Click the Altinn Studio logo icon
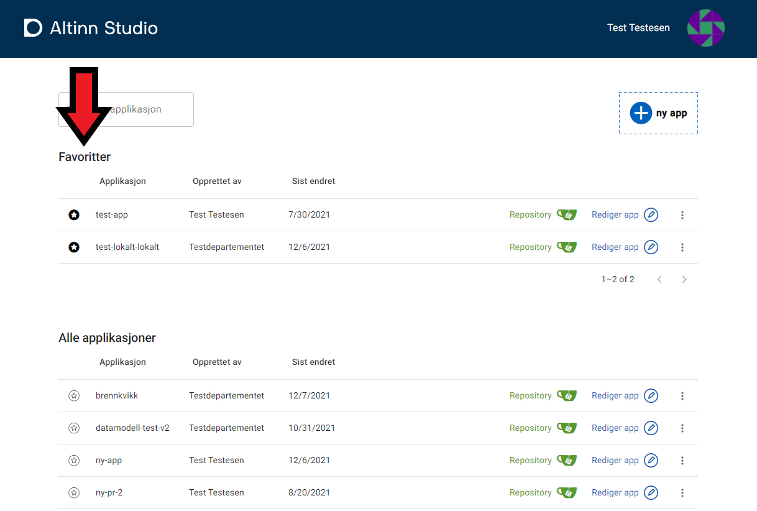The image size is (757, 511). [x=33, y=28]
